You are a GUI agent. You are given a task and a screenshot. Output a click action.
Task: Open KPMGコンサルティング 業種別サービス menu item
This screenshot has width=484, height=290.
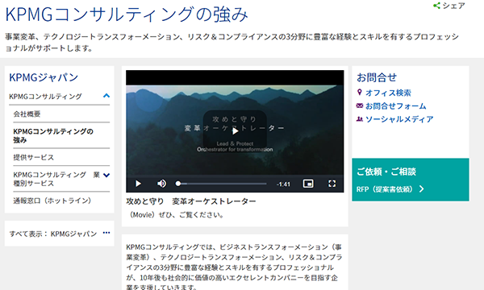[x=56, y=179]
